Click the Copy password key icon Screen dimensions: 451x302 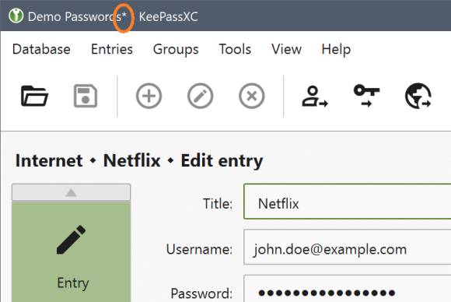(366, 96)
